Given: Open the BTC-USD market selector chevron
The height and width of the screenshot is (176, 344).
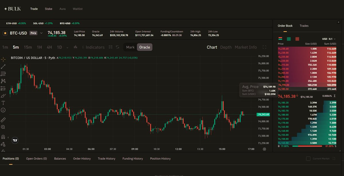Looking at the screenshot, I should [41, 33].
